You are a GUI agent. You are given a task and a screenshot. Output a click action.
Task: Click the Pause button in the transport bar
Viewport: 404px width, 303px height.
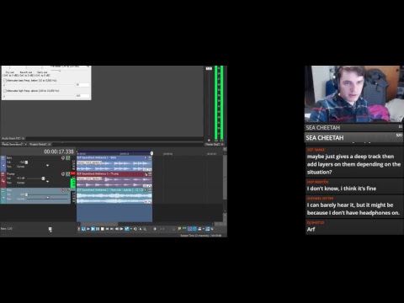pyautogui.click(x=98, y=229)
